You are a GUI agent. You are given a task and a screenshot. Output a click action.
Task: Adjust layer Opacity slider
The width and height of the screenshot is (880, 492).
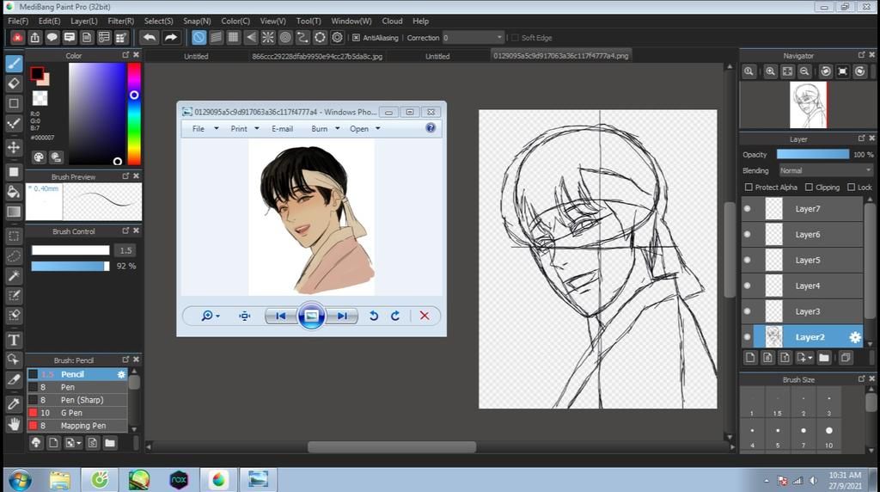tap(813, 154)
